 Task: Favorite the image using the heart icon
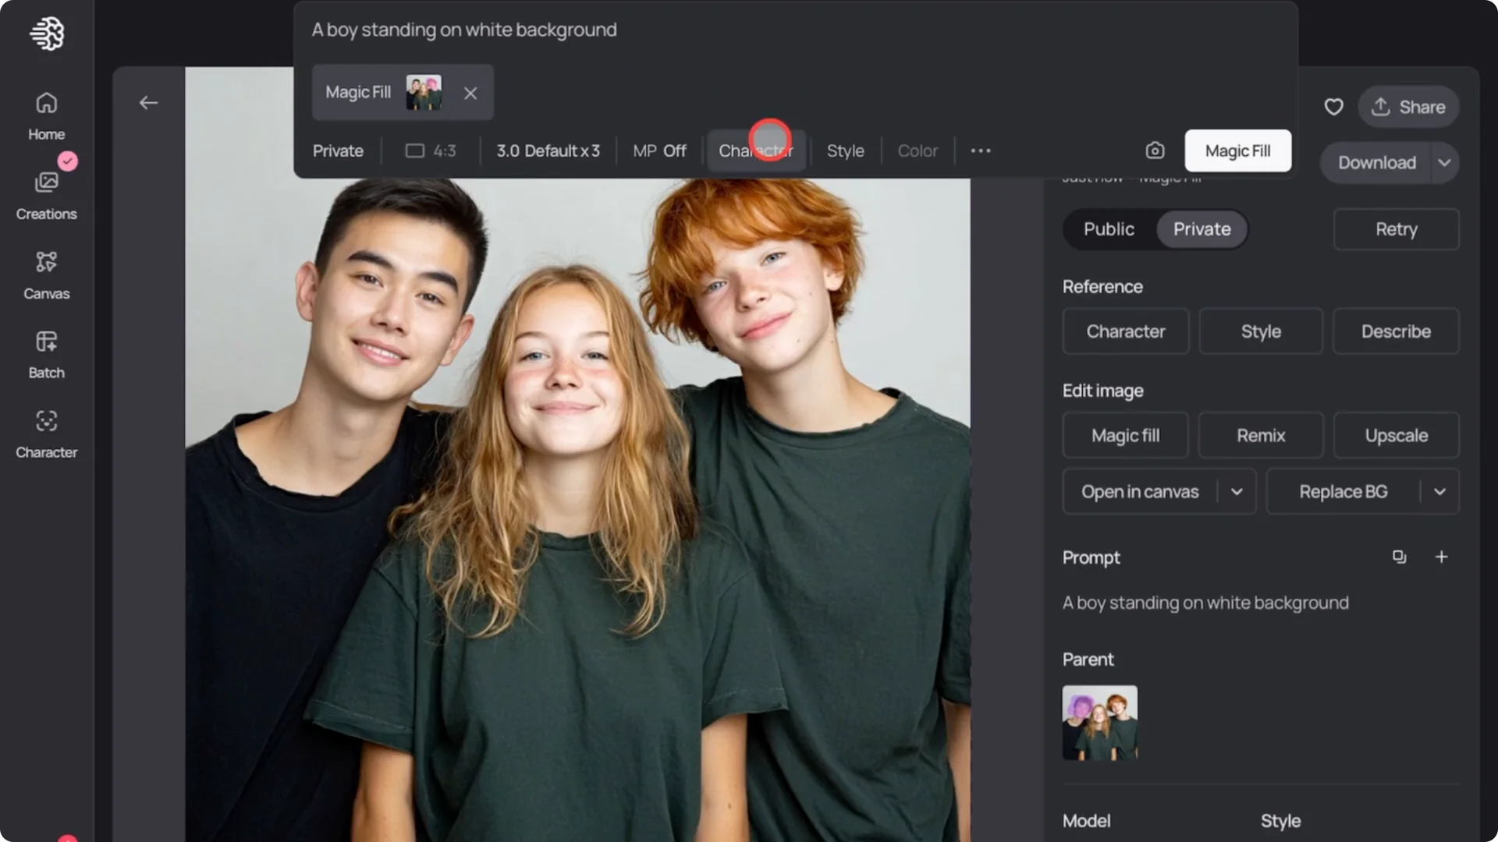1333,107
